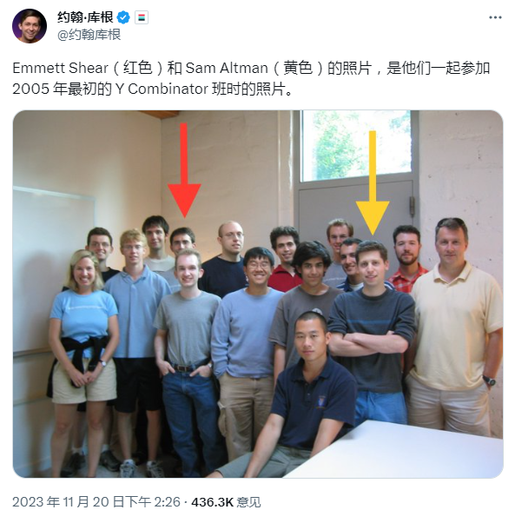
Task: Click the window above the gray door
Action: [356, 146]
